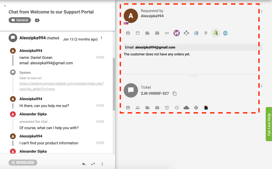This screenshot has height=169, width=272.
Task: Open the three-dot menu beside Requested by
Action: pyautogui.click(x=261, y=11)
